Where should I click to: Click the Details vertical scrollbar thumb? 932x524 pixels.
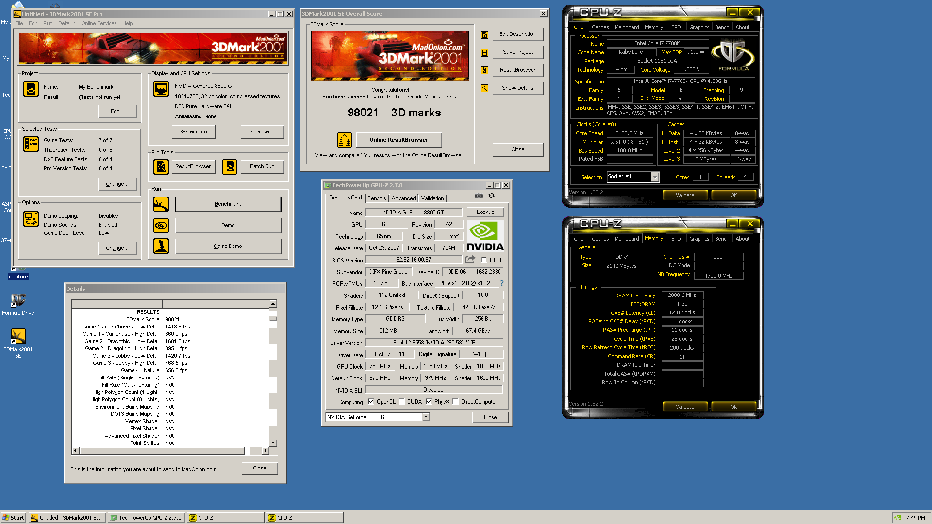pyautogui.click(x=273, y=319)
